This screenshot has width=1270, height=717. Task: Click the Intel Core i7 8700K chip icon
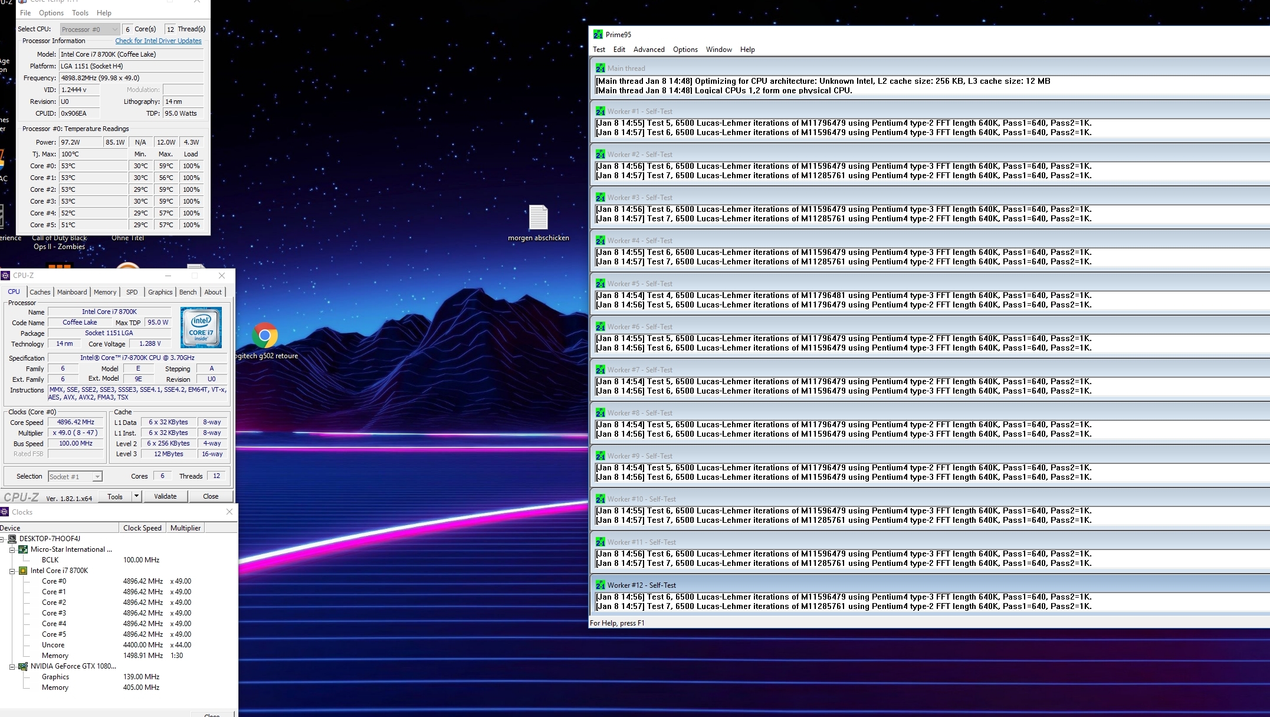(23, 571)
